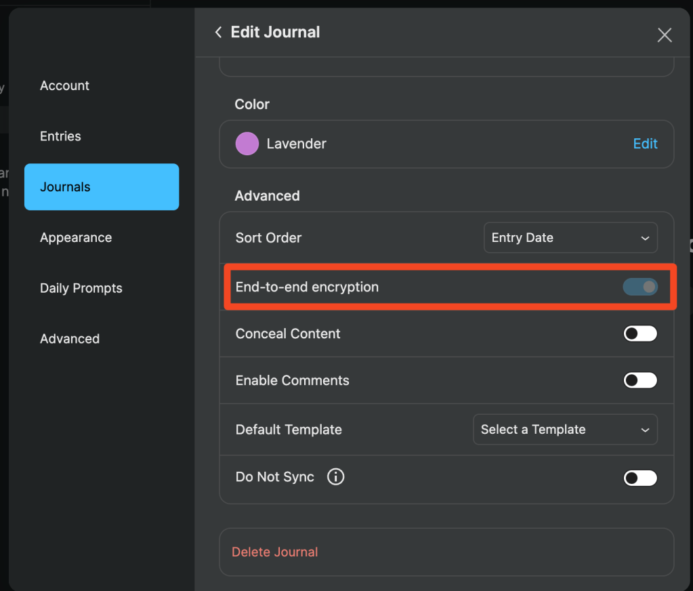
Task: Switch to the Entries settings section
Action: (x=61, y=136)
